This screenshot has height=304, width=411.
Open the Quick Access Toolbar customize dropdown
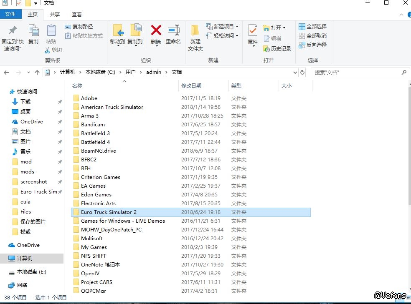coord(36,3)
